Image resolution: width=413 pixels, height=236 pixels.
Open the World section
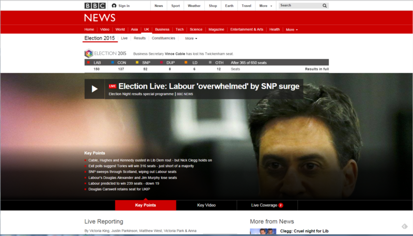(x=120, y=29)
